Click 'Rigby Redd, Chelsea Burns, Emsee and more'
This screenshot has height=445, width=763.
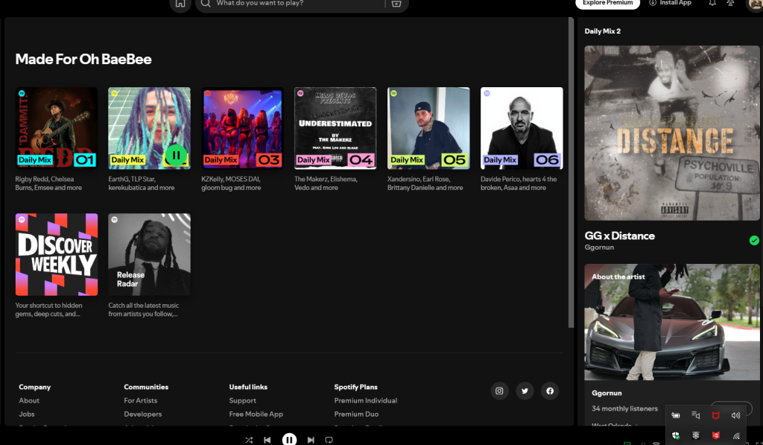[x=48, y=183]
